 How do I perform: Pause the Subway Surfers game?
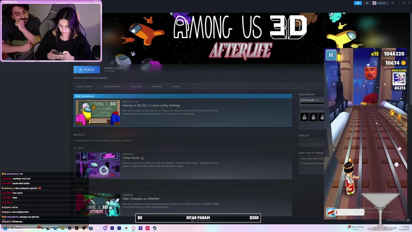(331, 55)
